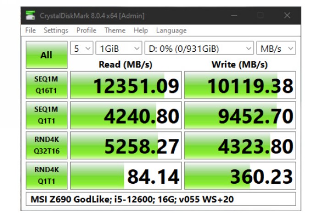Click the 12351.09 sequential read result

point(126,85)
